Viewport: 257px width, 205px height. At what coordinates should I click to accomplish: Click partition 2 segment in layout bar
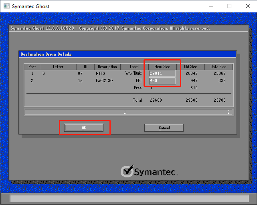(229, 112)
